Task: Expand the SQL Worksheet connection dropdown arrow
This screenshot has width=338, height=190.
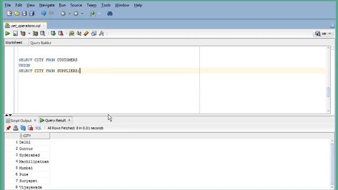Action: tap(99, 14)
